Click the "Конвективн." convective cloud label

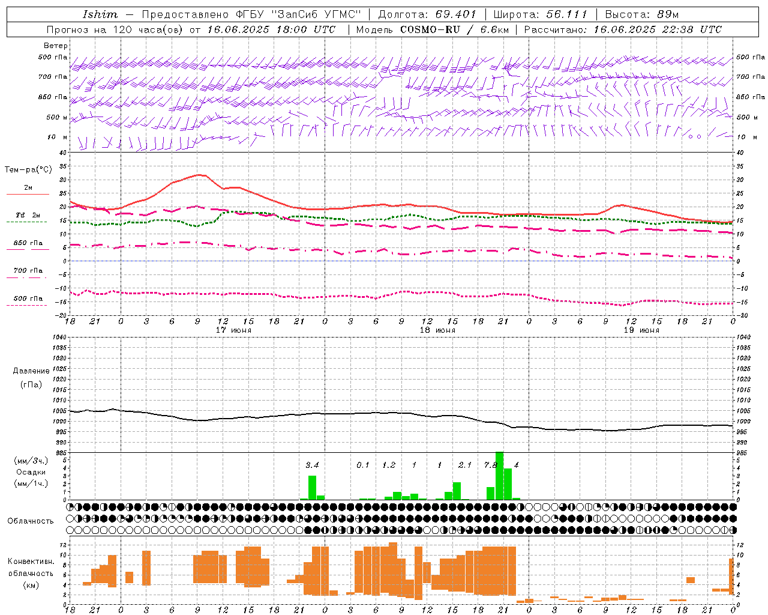(31, 562)
